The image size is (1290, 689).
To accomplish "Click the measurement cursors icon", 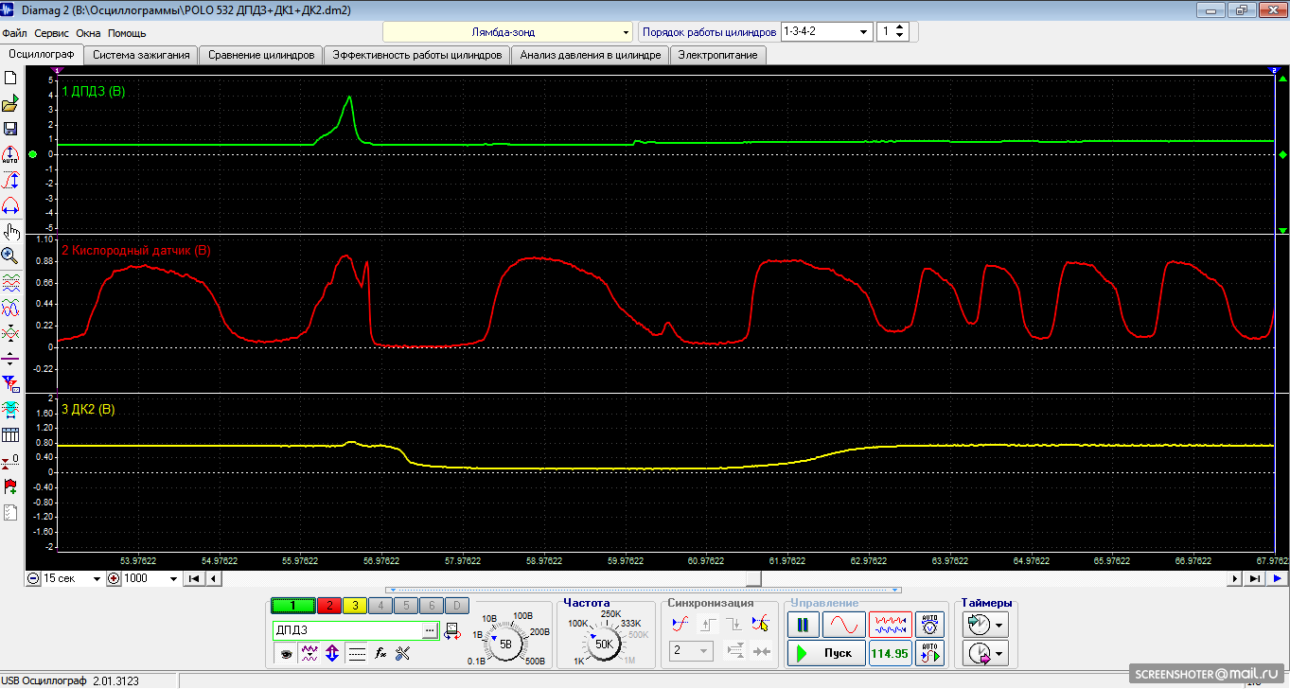I will pos(10,409).
